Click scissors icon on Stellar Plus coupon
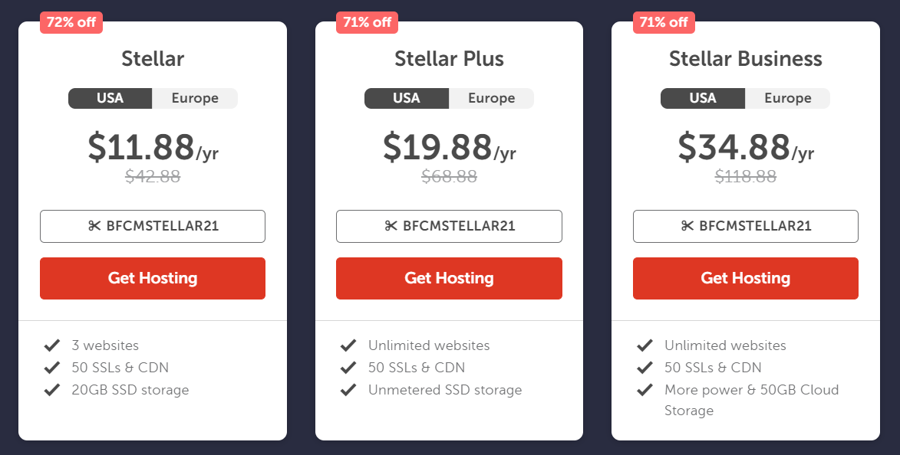Viewport: 900px width, 455px height. pyautogui.click(x=391, y=226)
